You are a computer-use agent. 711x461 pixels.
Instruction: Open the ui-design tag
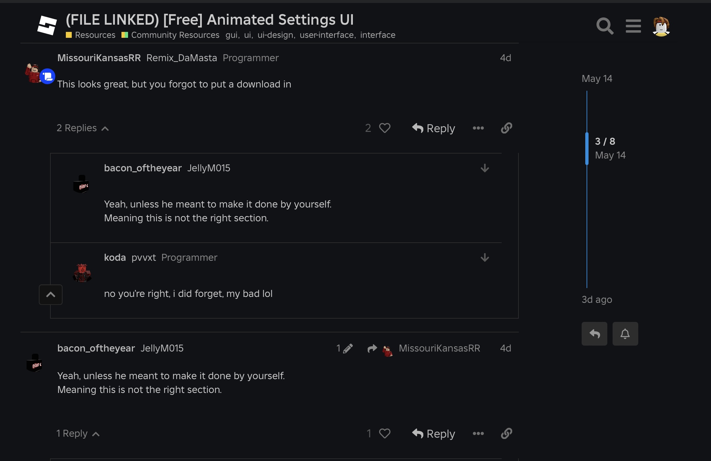pos(276,35)
